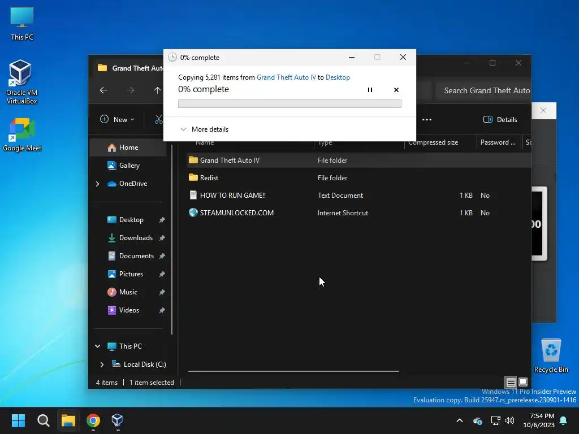Expand More details in copy dialog
The height and width of the screenshot is (434, 579).
coord(204,129)
